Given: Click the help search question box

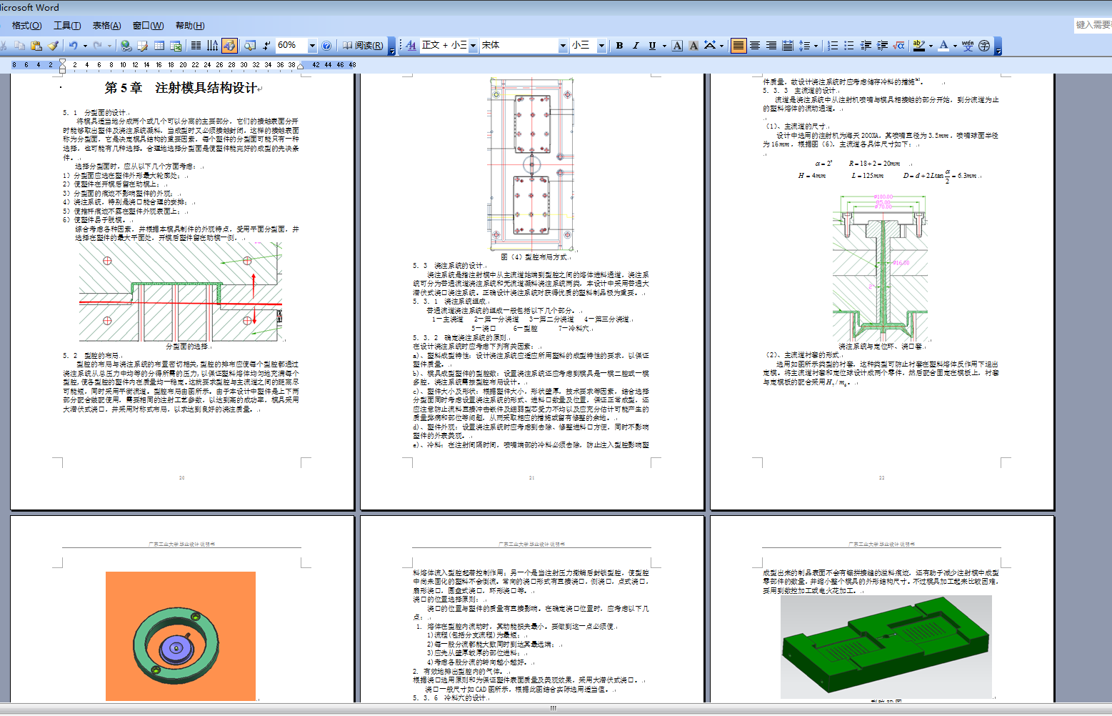Looking at the screenshot, I should pyautogui.click(x=1093, y=25).
